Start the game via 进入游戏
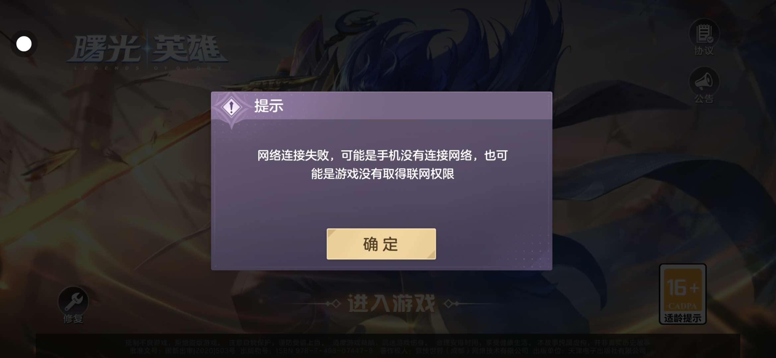 391,303
